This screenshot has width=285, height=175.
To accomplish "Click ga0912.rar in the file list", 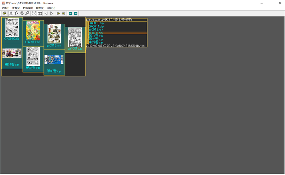I will [96, 30].
